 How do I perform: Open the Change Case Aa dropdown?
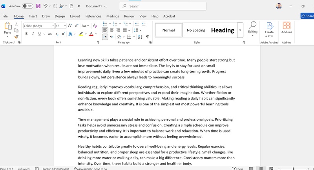(x=85, y=26)
